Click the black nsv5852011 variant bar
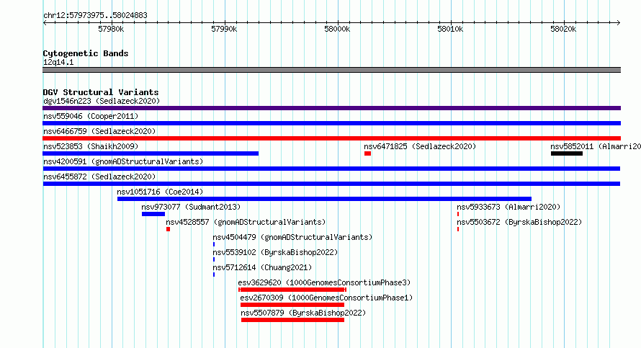 click(567, 153)
